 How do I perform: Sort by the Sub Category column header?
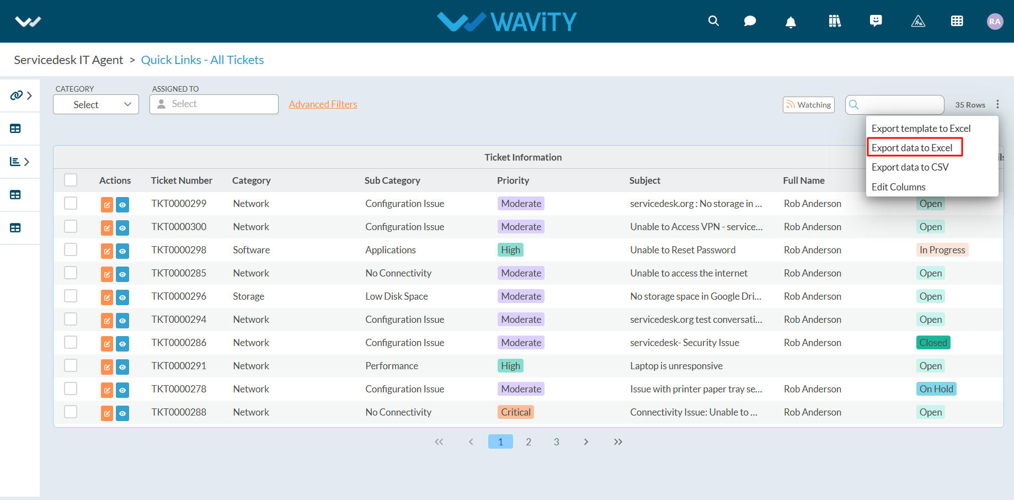click(x=392, y=180)
